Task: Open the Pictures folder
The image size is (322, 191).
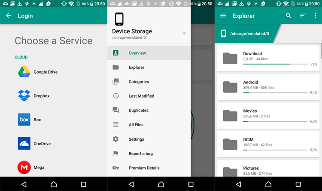Action: [x=268, y=168]
